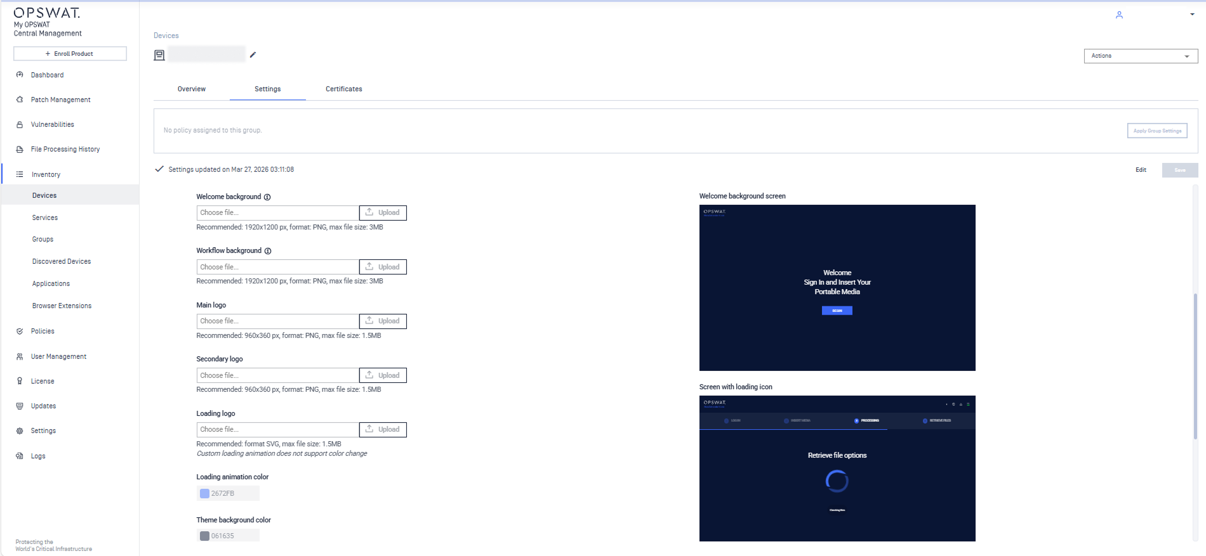Viewport: 1206px width, 556px height.
Task: Click the Settings gear icon in sidebar
Action: (20, 430)
